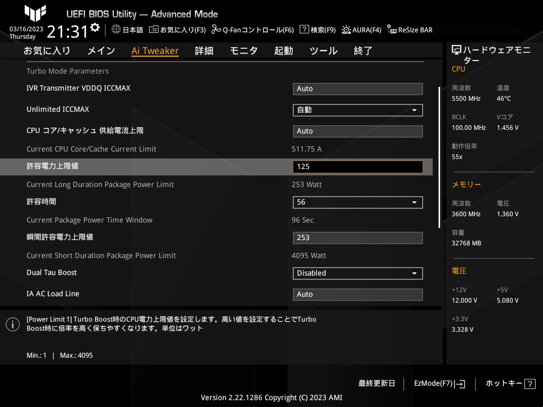The width and height of the screenshot is (543, 407).
Task: Click CPU frequency 5500 MHz value
Action: tap(466, 99)
